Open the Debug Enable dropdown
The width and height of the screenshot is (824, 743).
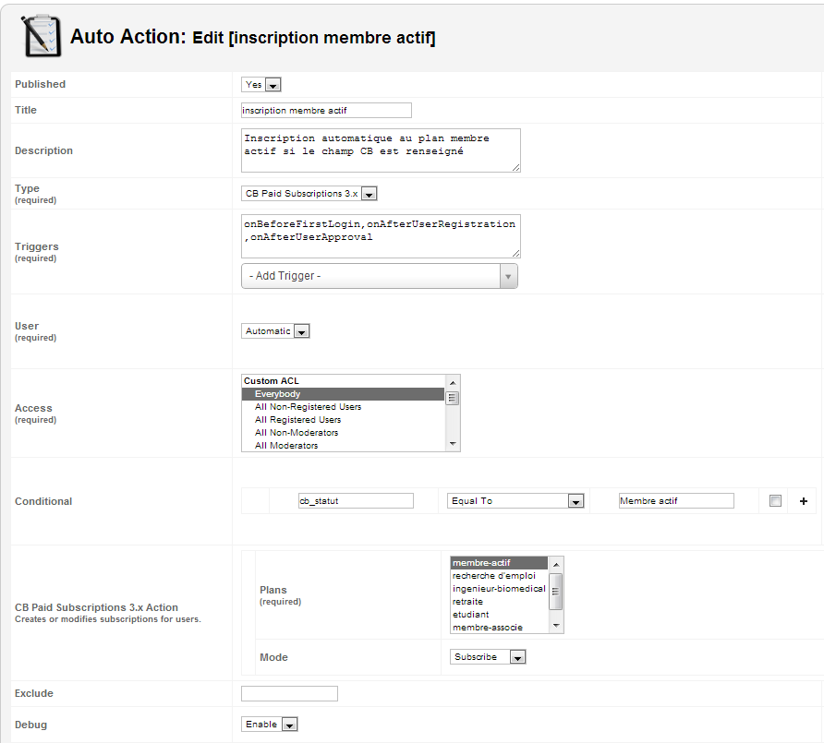click(270, 725)
